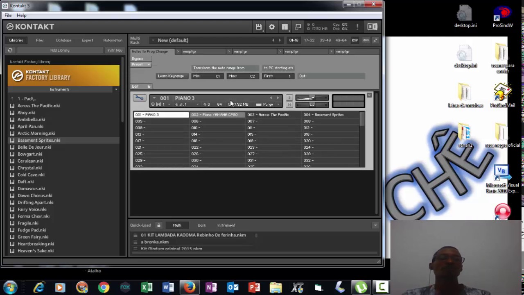Open Firefox from the taskbar
Image resolution: width=524 pixels, height=295 pixels.
tap(190, 287)
